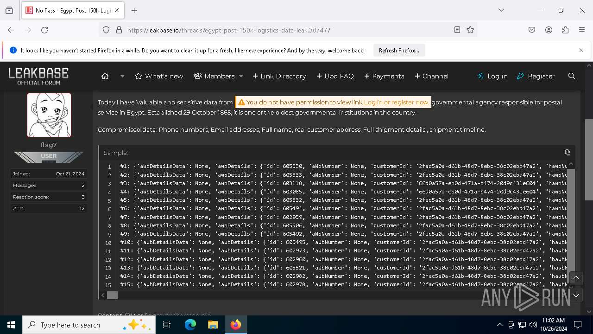Save to Pocket icon
Viewport: 593px width, 334px height.
532,30
